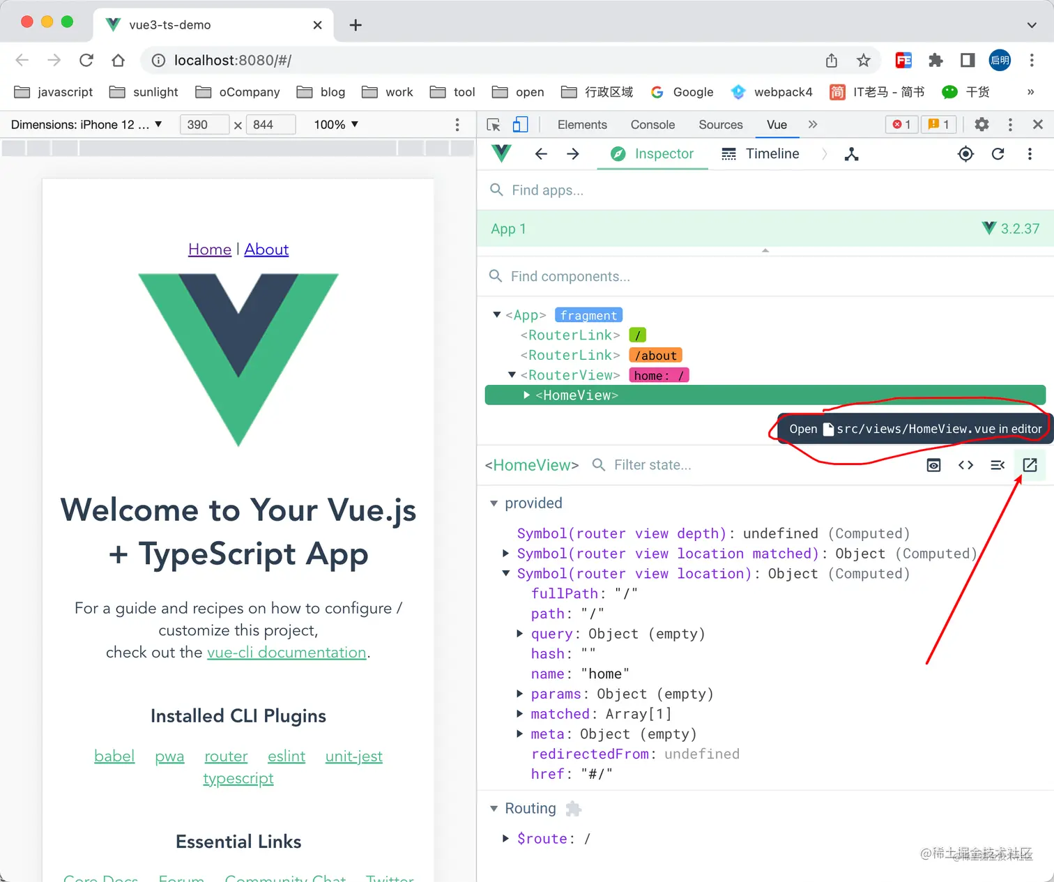
Task: Expand the matched Array entry
Action: (520, 714)
